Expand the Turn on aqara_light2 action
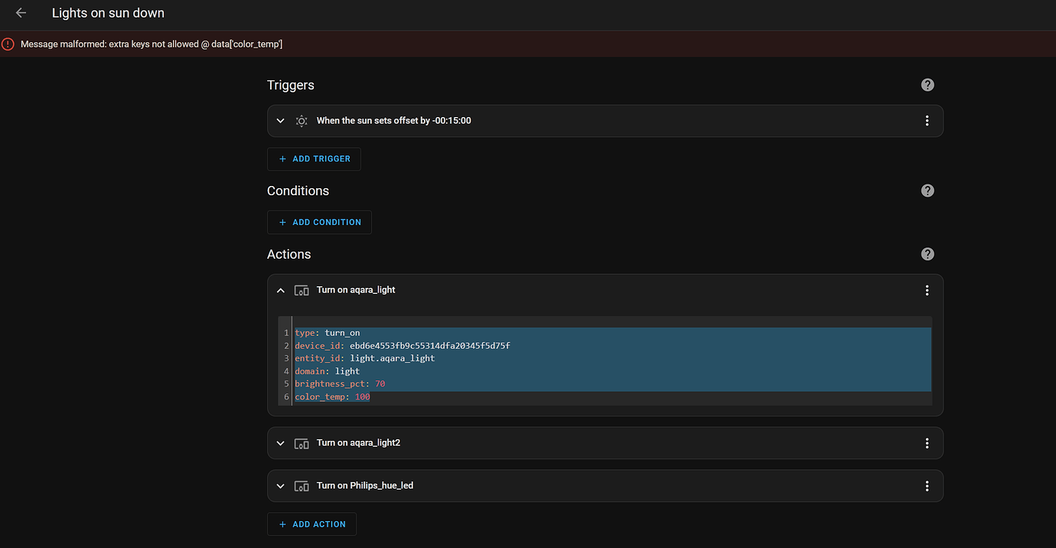Image resolution: width=1056 pixels, height=548 pixels. pyautogui.click(x=280, y=443)
